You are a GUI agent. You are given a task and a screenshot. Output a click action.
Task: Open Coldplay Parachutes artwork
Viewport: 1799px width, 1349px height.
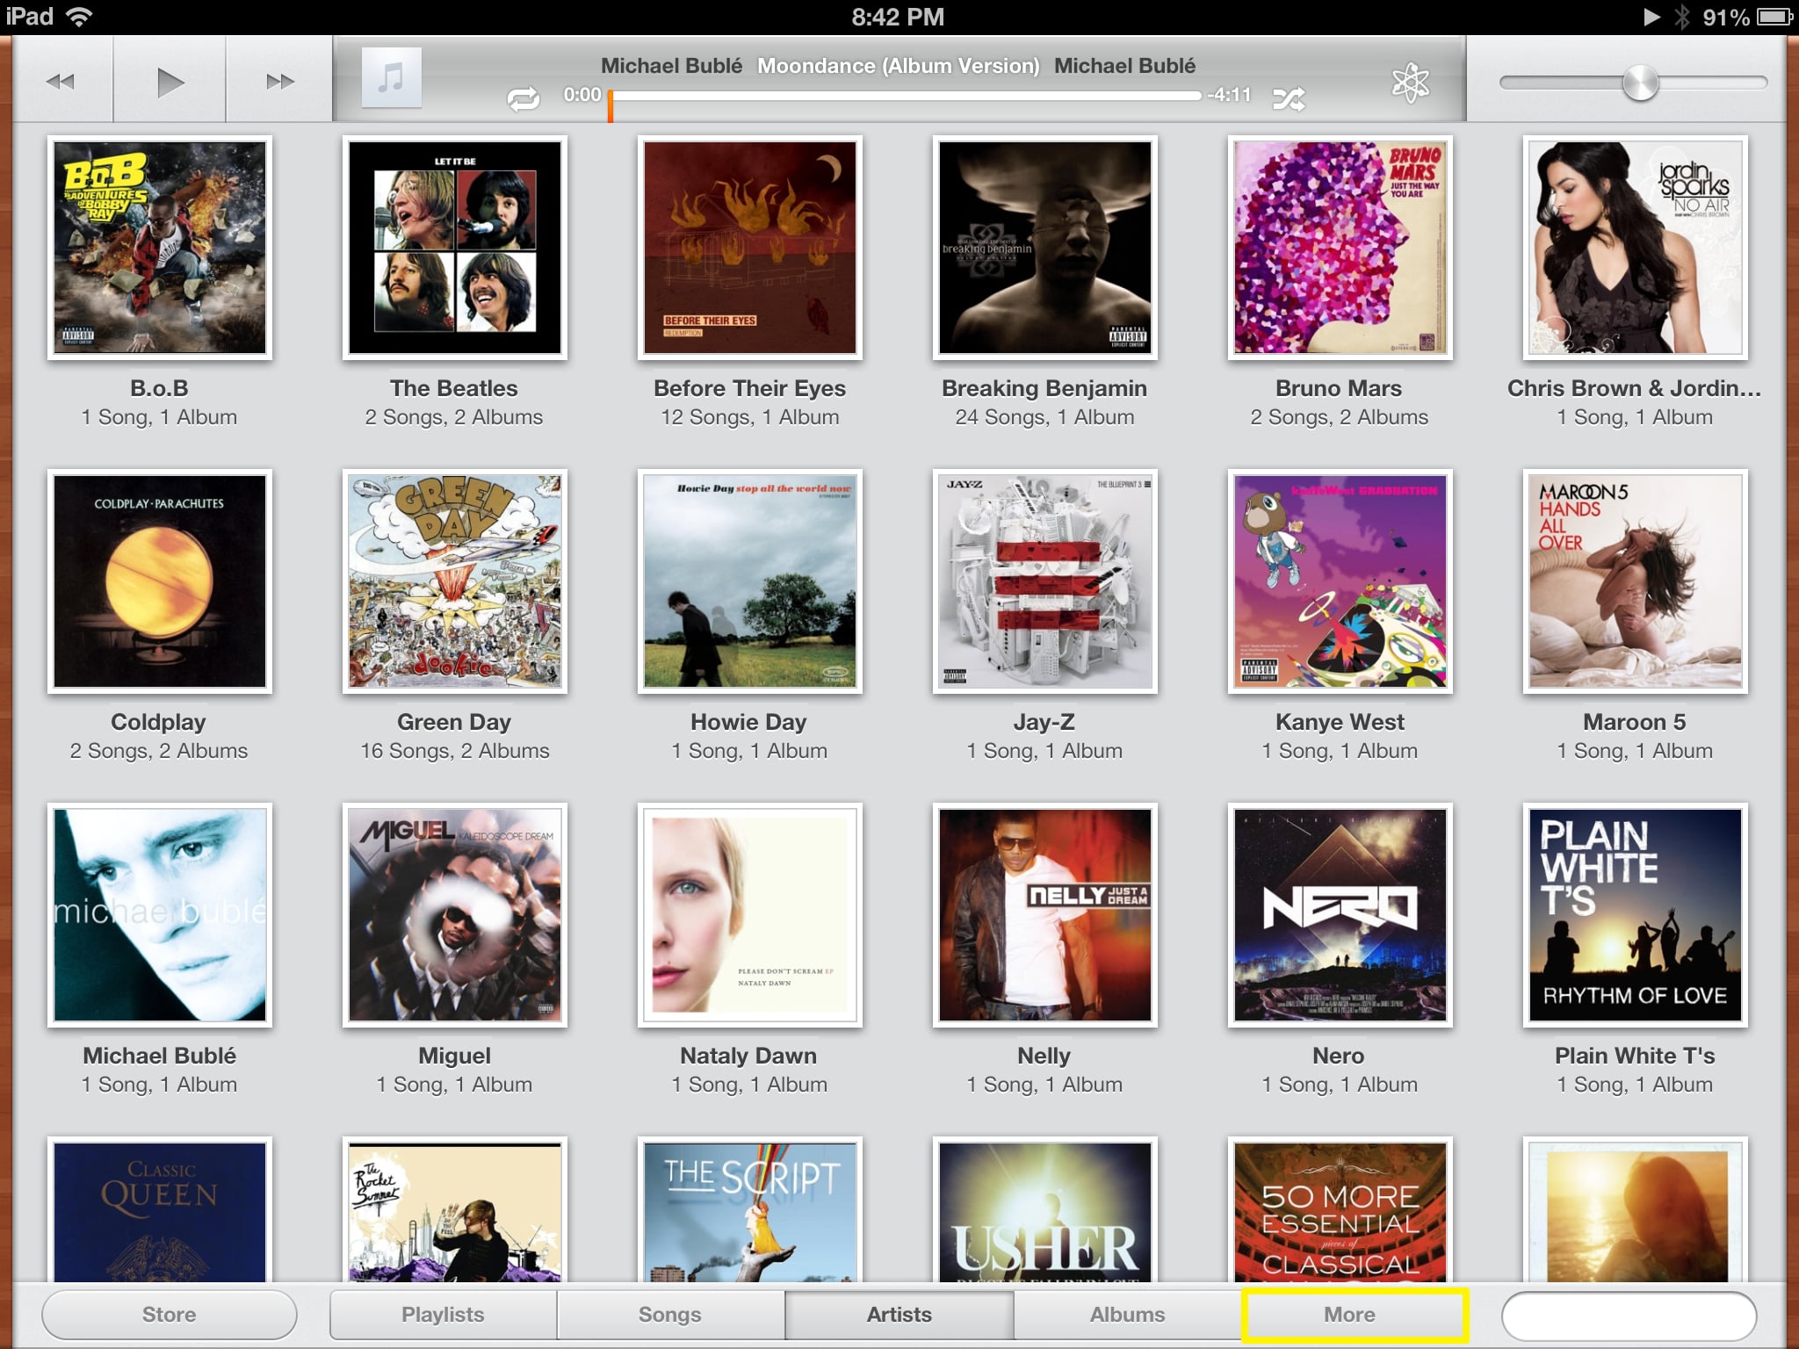pyautogui.click(x=160, y=581)
